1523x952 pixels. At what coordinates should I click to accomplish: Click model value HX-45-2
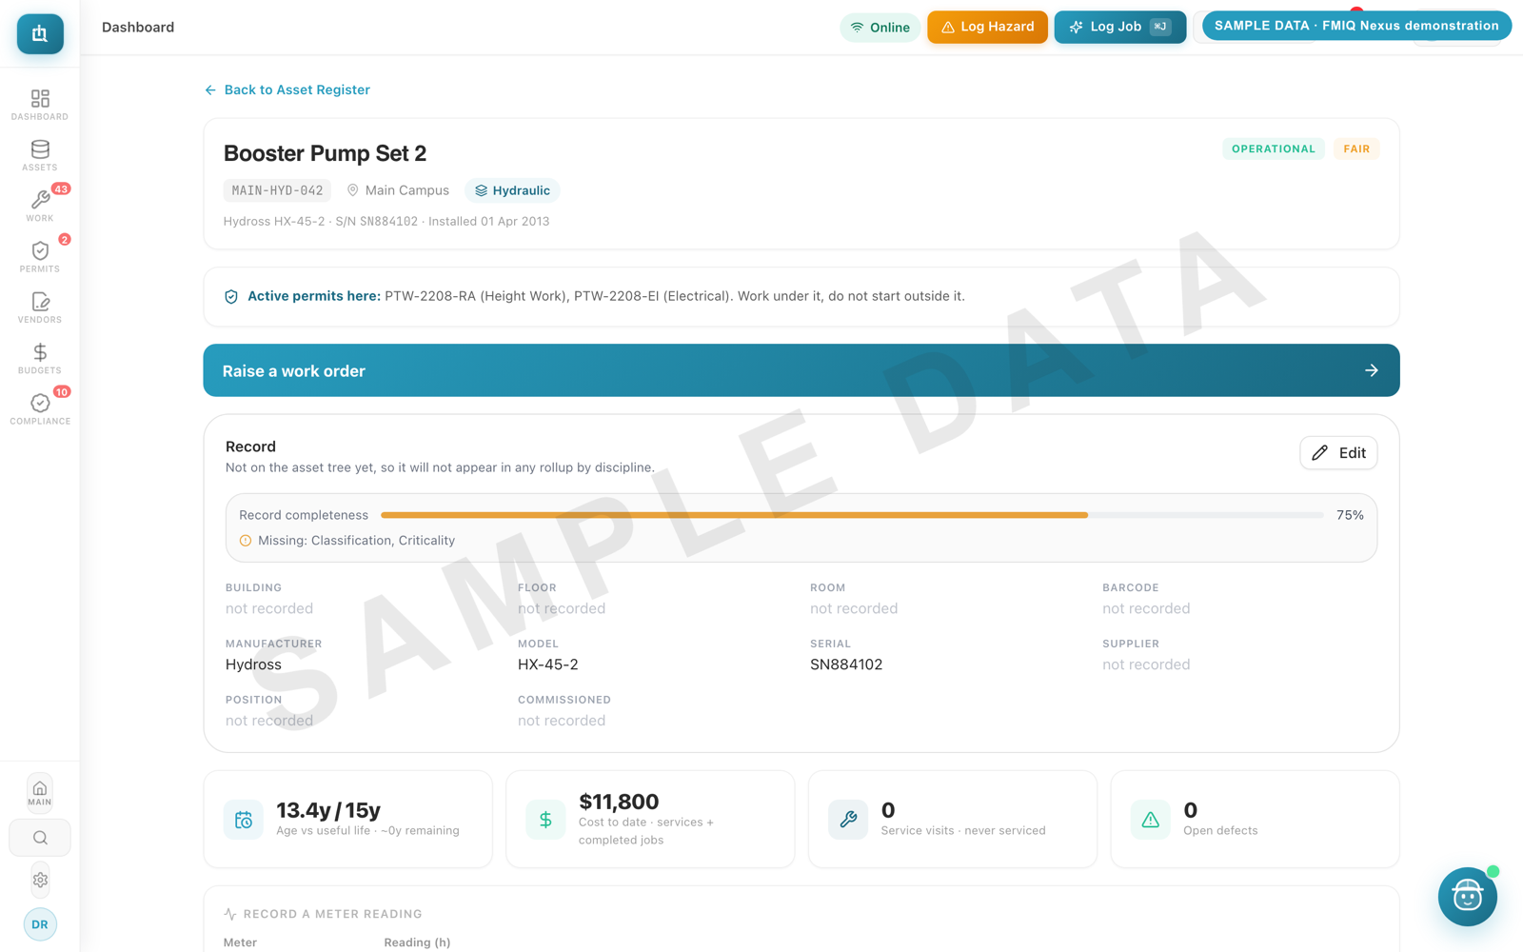tap(548, 664)
